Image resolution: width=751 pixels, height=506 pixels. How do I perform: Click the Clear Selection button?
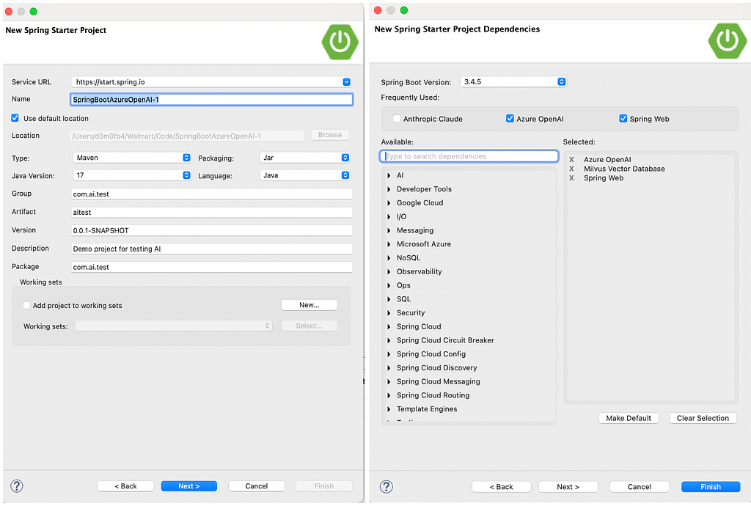pos(703,418)
